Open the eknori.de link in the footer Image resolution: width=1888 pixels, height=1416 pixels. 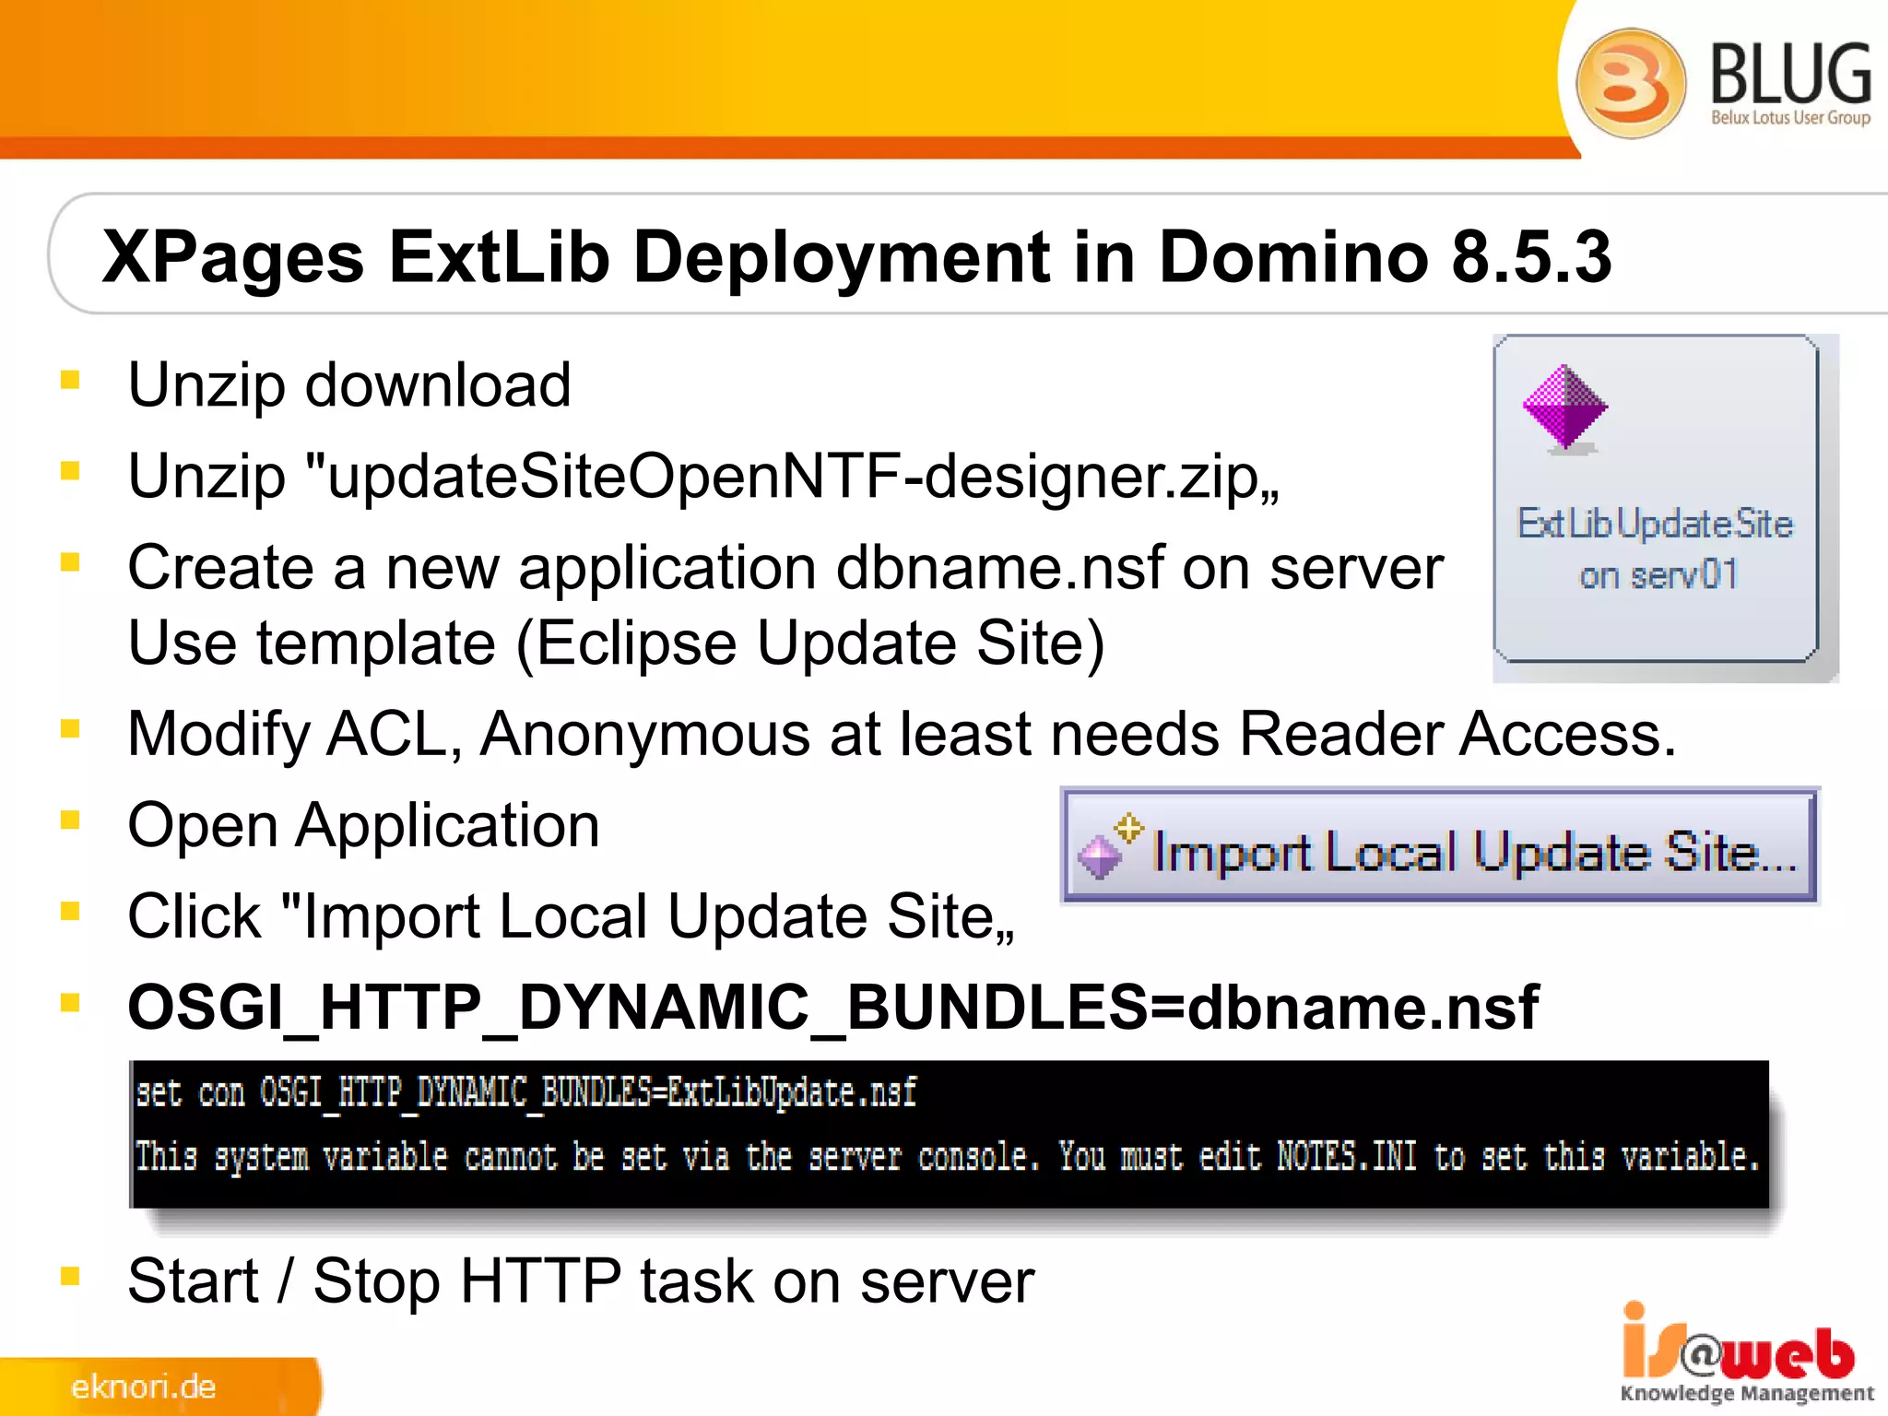click(x=143, y=1386)
